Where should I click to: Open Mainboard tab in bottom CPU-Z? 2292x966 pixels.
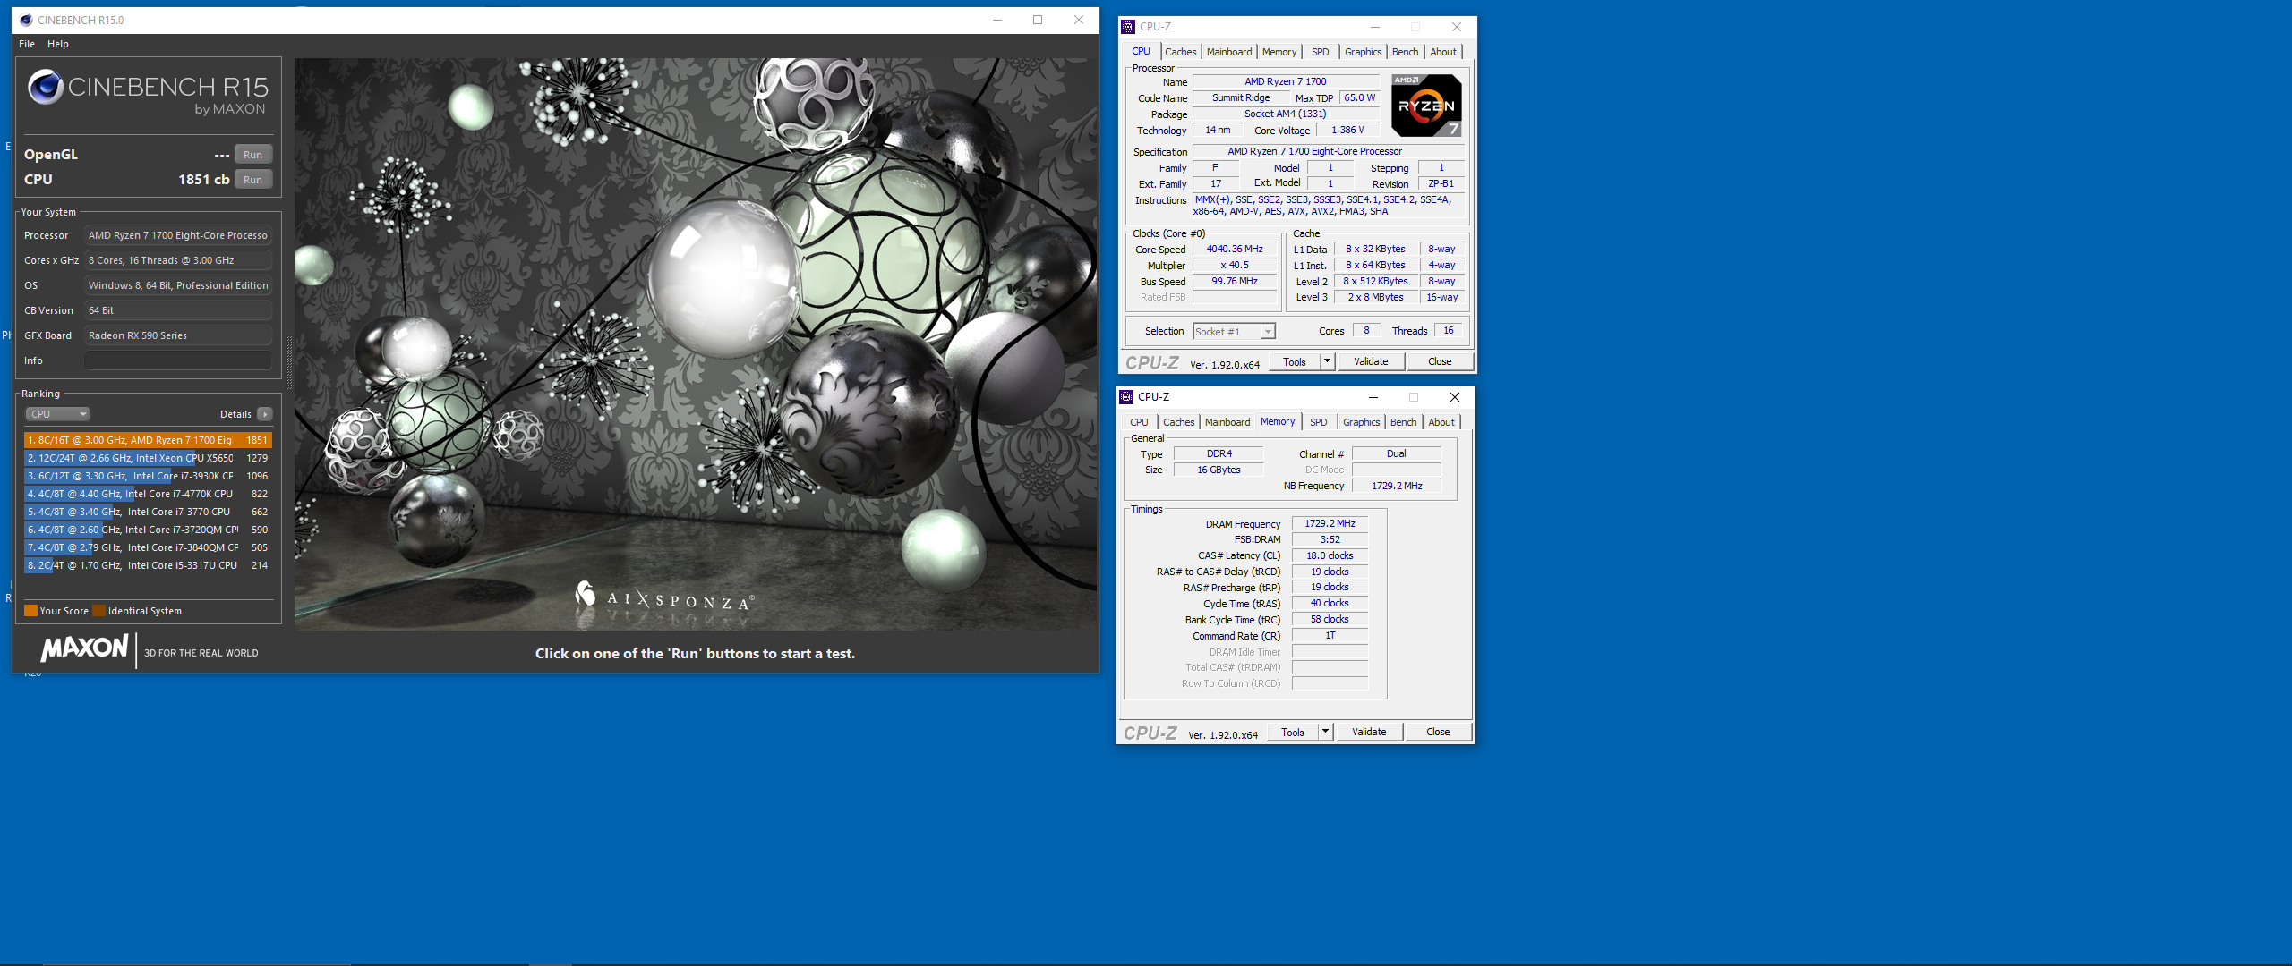point(1227,422)
